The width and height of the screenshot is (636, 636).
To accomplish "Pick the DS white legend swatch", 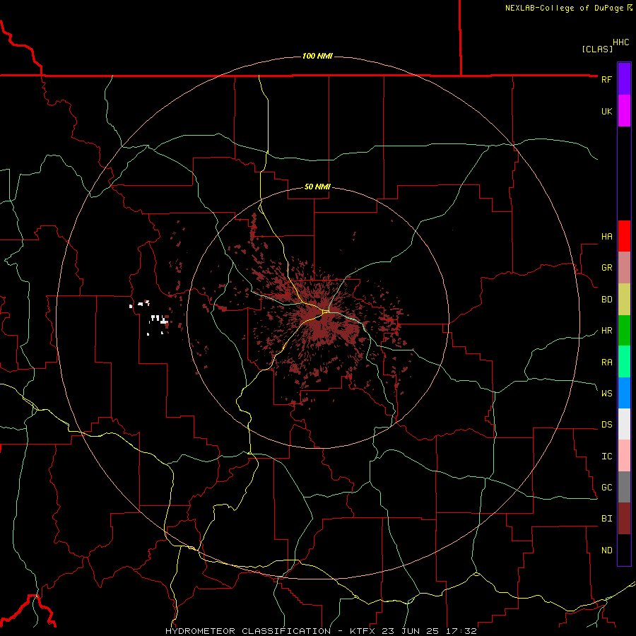I will coord(624,424).
